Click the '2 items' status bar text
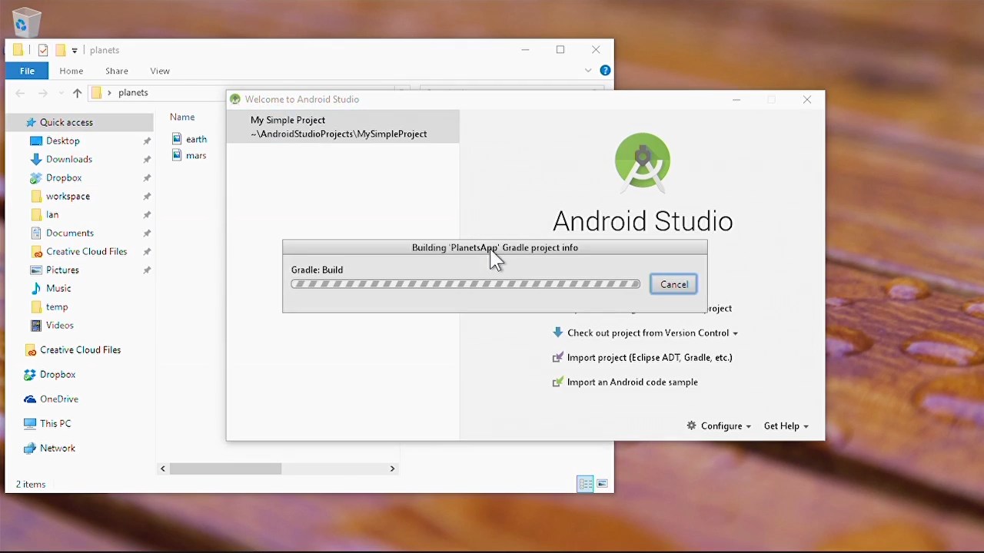The width and height of the screenshot is (984, 553). (x=31, y=484)
